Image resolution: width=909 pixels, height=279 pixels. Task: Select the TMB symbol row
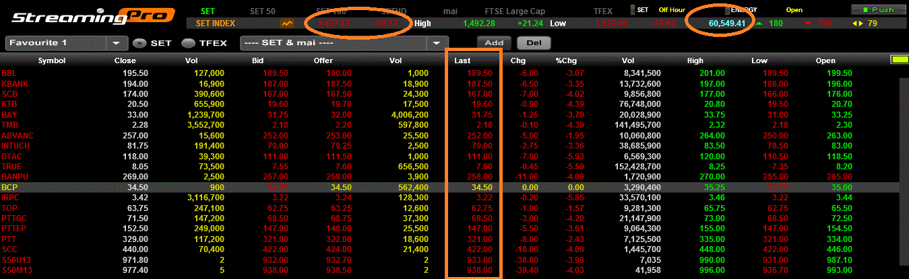coord(450,125)
